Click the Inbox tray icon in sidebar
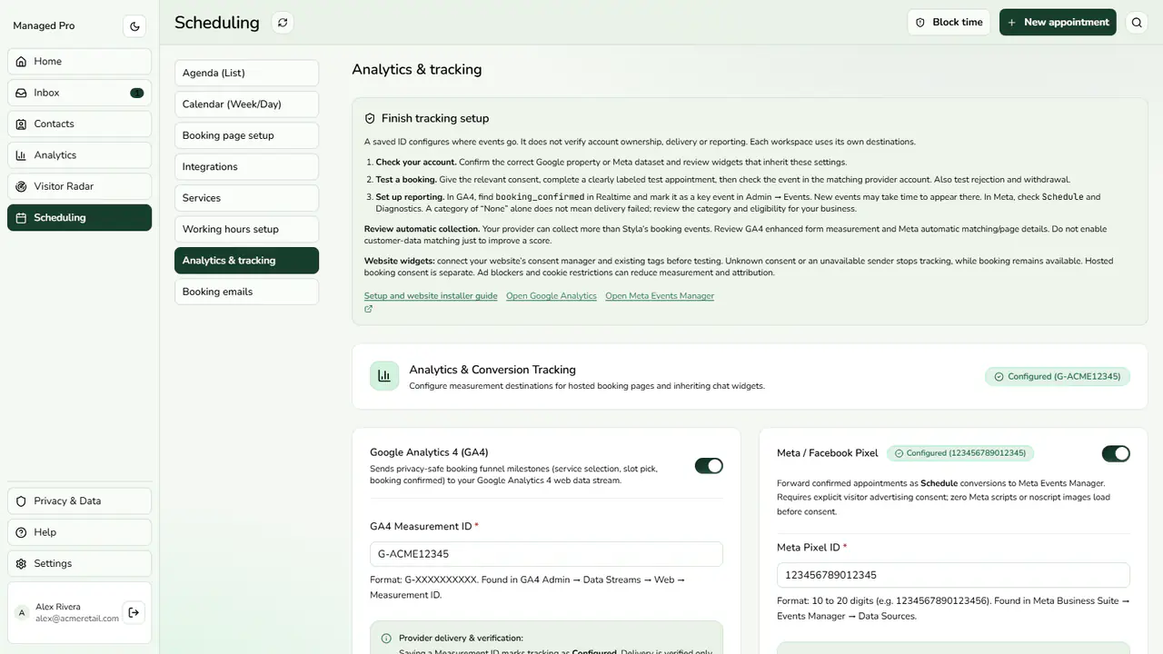The image size is (1163, 654). [22, 93]
